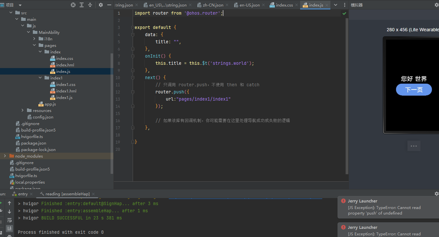The width and height of the screenshot is (439, 237).
Task: Open simulator panel settings gear
Action: [436, 5]
